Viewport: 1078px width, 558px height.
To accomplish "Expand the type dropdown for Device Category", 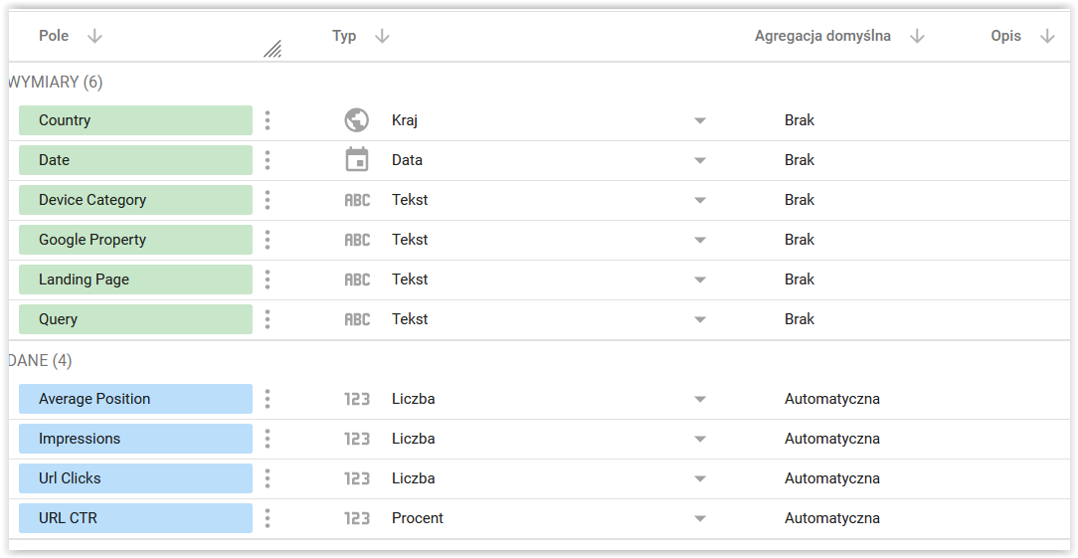I will pyautogui.click(x=700, y=201).
